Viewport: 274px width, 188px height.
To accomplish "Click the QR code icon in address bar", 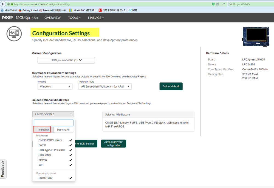I will (217, 4).
